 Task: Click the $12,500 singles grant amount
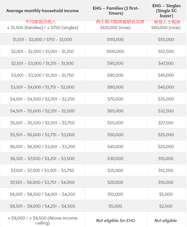[x=166, y=171]
